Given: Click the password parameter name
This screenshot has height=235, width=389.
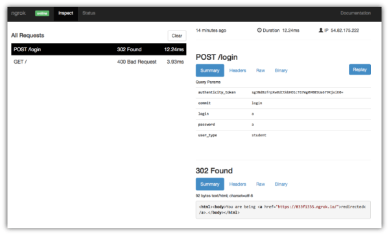Looking at the screenshot, I should pyautogui.click(x=206, y=125).
